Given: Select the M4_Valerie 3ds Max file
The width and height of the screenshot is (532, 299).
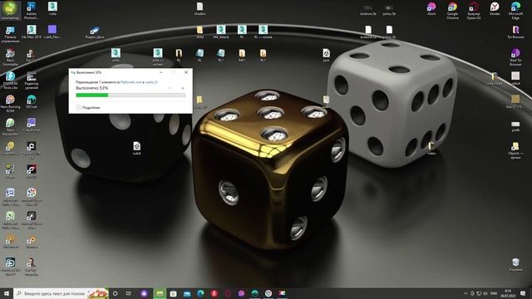Looking at the screenshot, I should 221,32.
